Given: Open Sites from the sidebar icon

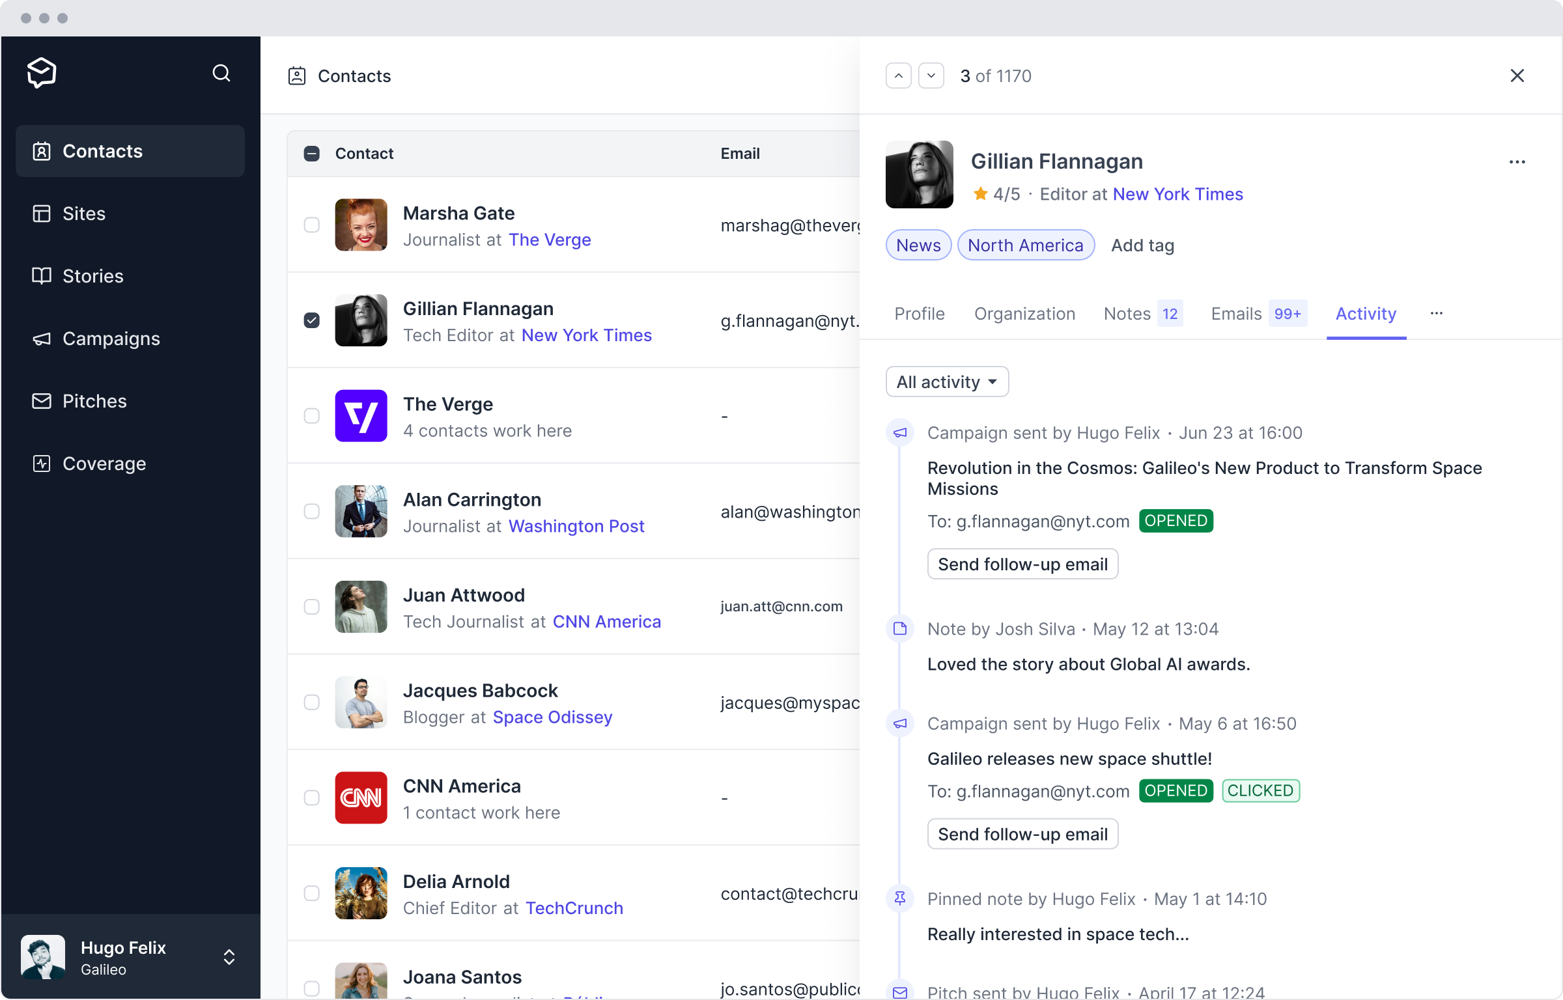Looking at the screenshot, I should tap(42, 214).
